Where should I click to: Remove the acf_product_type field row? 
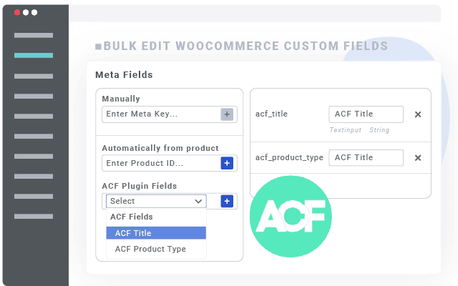point(418,158)
